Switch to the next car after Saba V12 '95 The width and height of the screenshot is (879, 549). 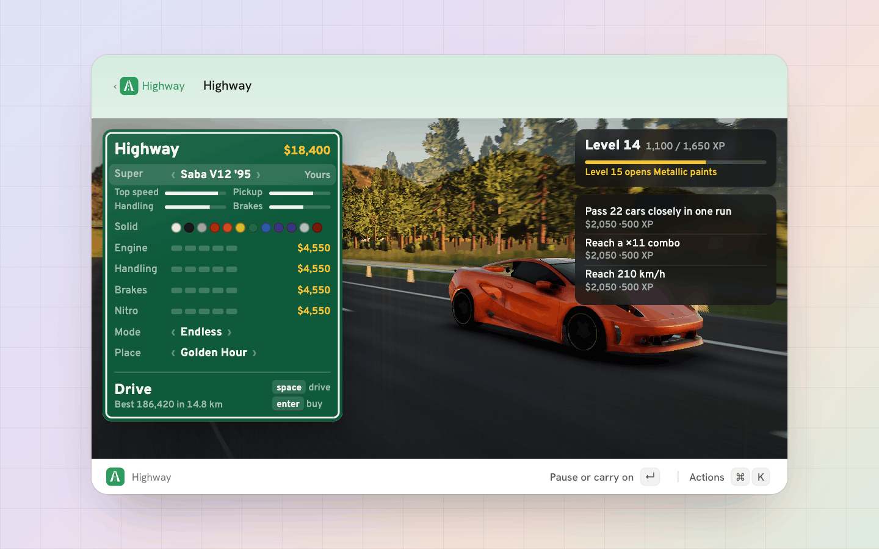click(258, 174)
